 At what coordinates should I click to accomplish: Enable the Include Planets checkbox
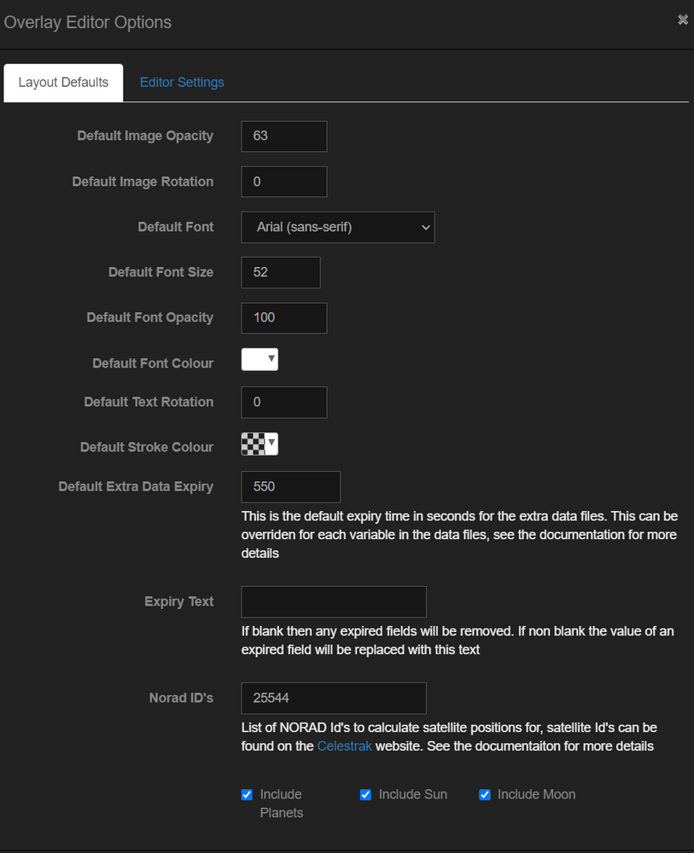point(246,794)
